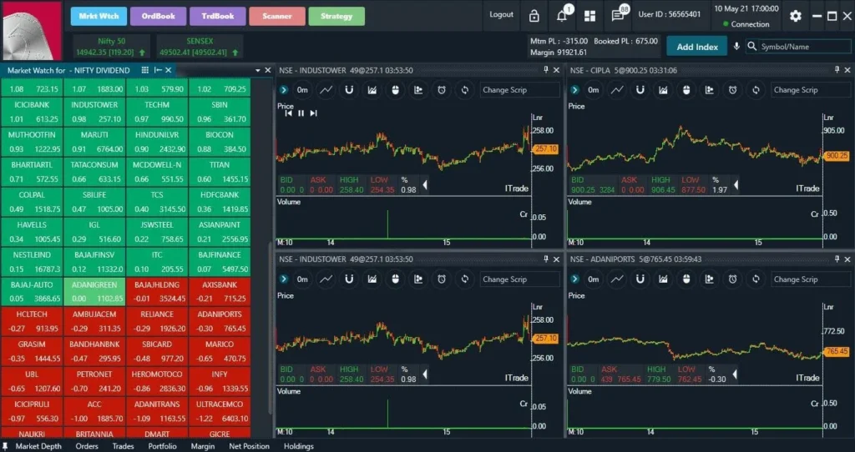The width and height of the screenshot is (855, 452).
Task: Open Net Position tab
Action: click(249, 446)
